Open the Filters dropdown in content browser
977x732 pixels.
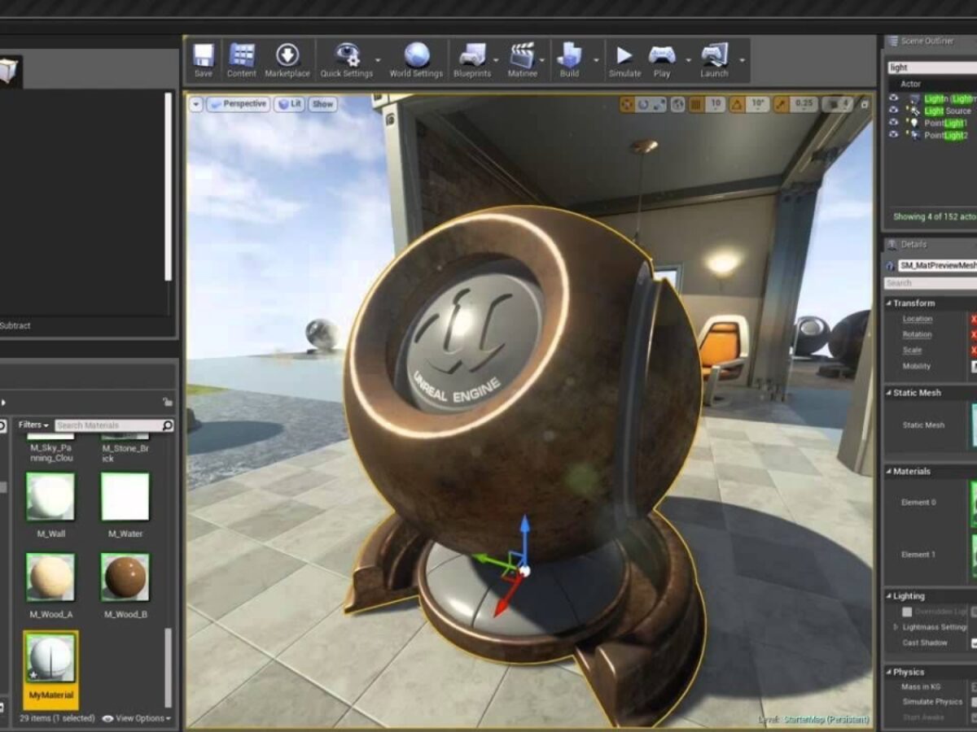tap(33, 425)
